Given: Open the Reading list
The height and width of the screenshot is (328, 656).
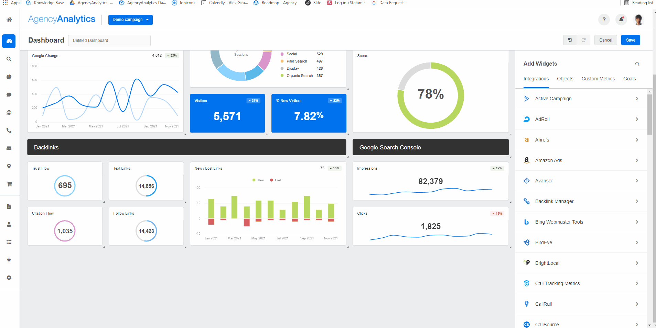Looking at the screenshot, I should [639, 3].
